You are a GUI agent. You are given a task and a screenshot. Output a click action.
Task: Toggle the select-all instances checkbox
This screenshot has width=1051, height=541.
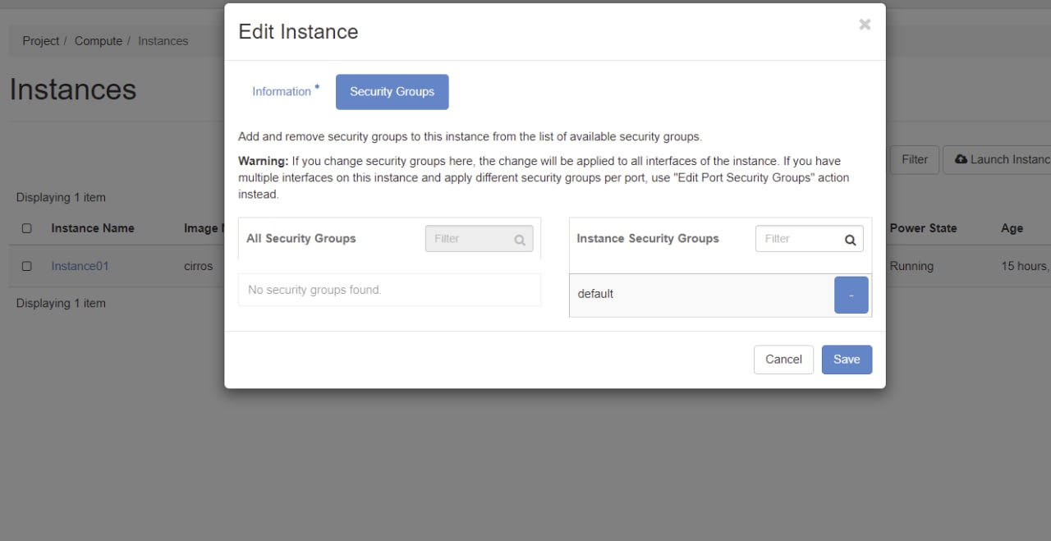tap(27, 228)
